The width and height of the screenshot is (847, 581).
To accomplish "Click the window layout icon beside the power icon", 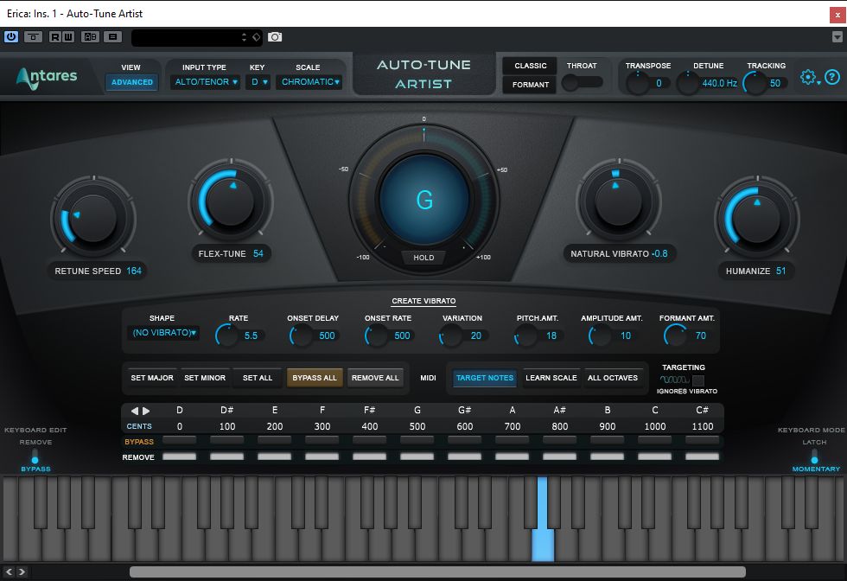I will (33, 37).
